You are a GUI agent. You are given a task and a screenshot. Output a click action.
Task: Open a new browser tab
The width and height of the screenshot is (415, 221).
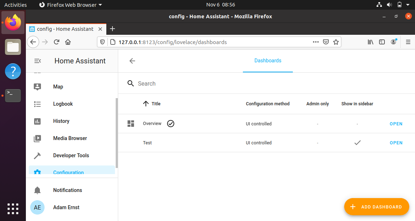click(x=112, y=29)
